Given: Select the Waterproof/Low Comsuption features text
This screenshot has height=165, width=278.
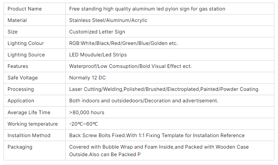Looking at the screenshot, I should (x=130, y=66).
